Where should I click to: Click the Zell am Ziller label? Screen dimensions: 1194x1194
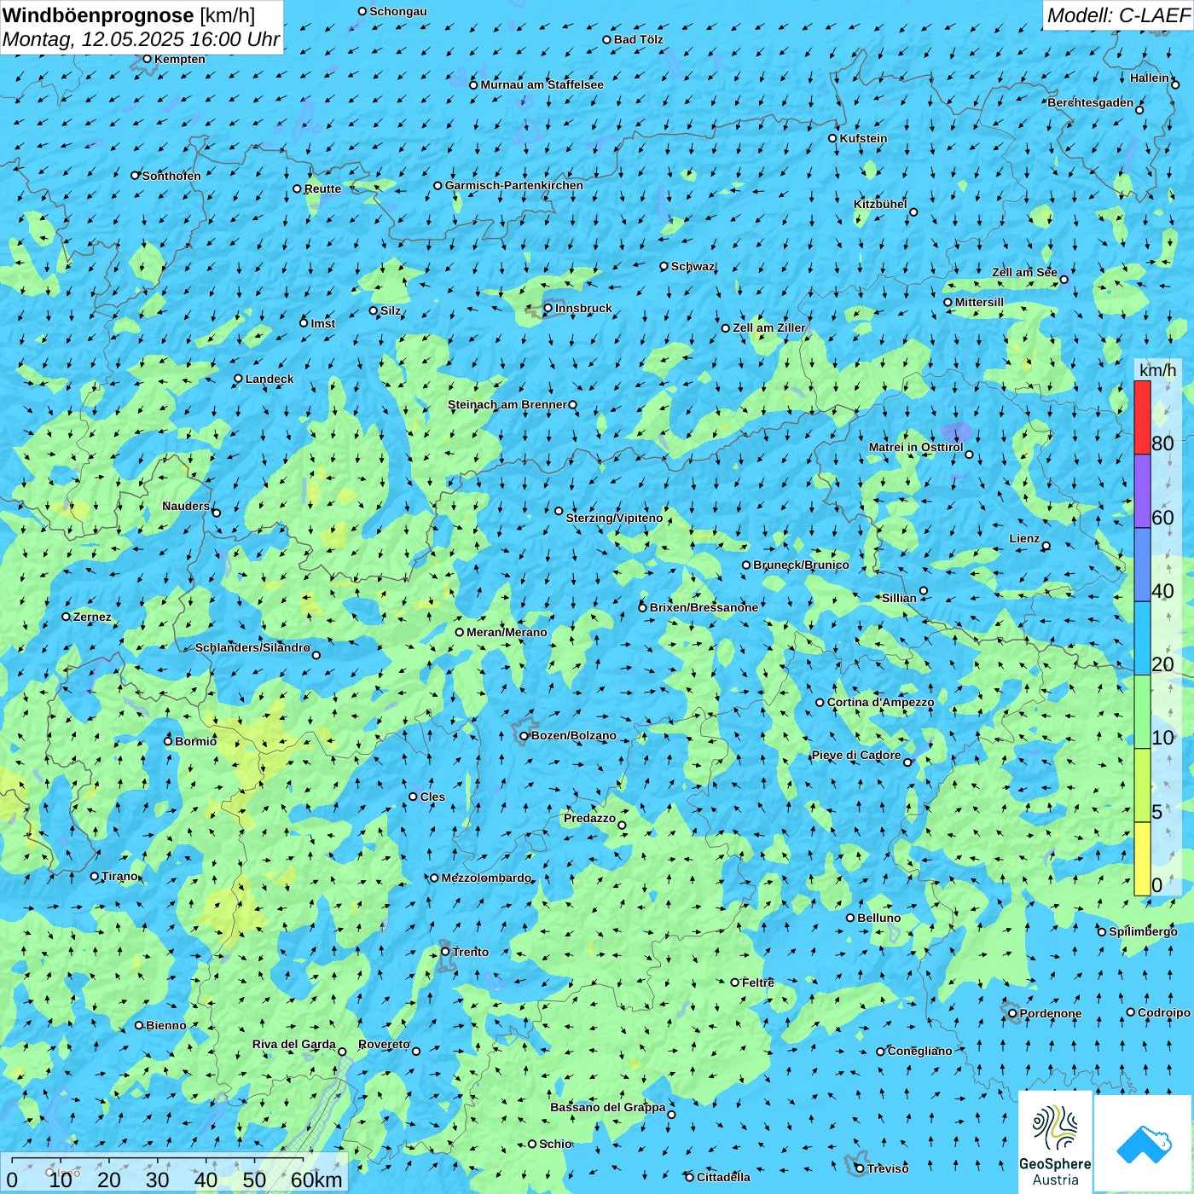769,327
